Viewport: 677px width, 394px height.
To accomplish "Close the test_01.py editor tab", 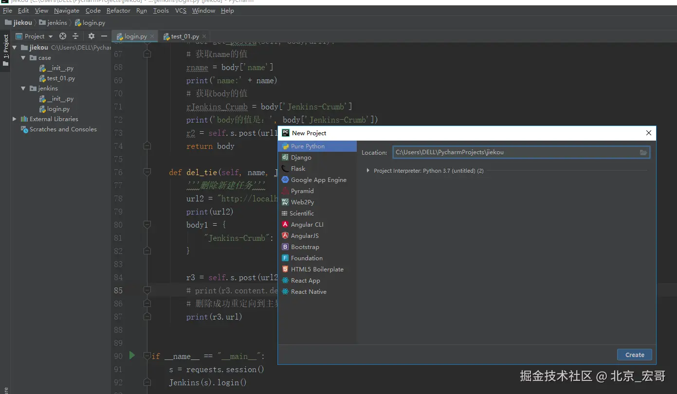I will tap(204, 36).
